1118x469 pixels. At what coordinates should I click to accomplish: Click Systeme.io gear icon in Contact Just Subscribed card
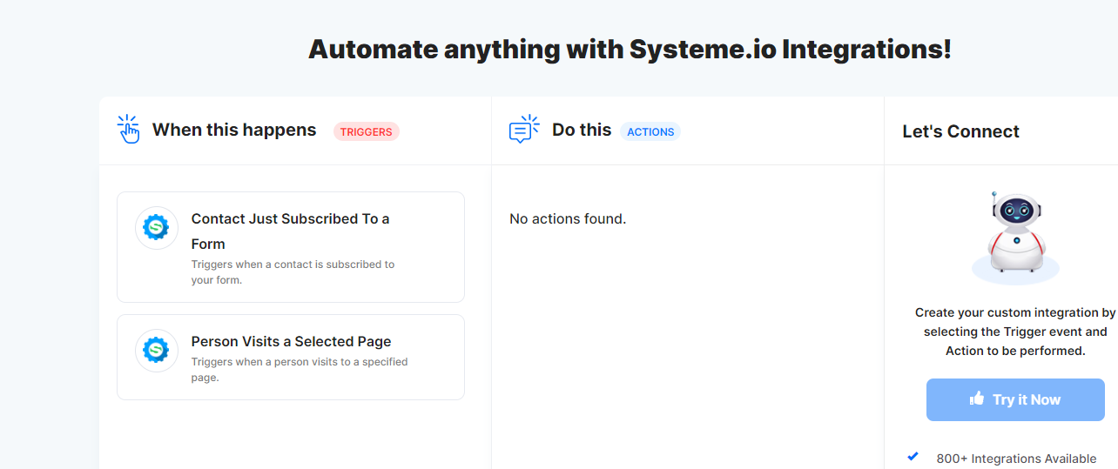(157, 228)
